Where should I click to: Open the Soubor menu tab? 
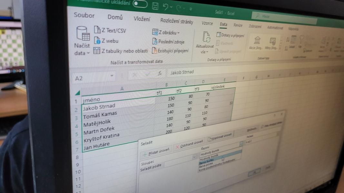(x=84, y=15)
